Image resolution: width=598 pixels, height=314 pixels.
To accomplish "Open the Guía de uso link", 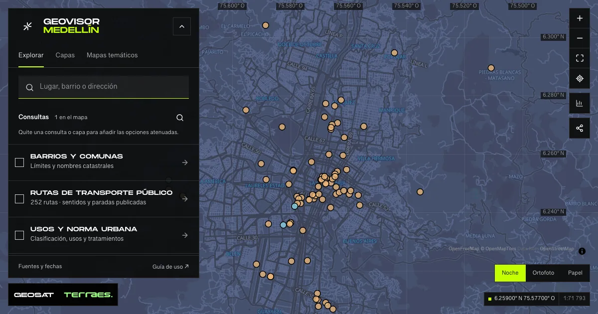I will (x=170, y=267).
